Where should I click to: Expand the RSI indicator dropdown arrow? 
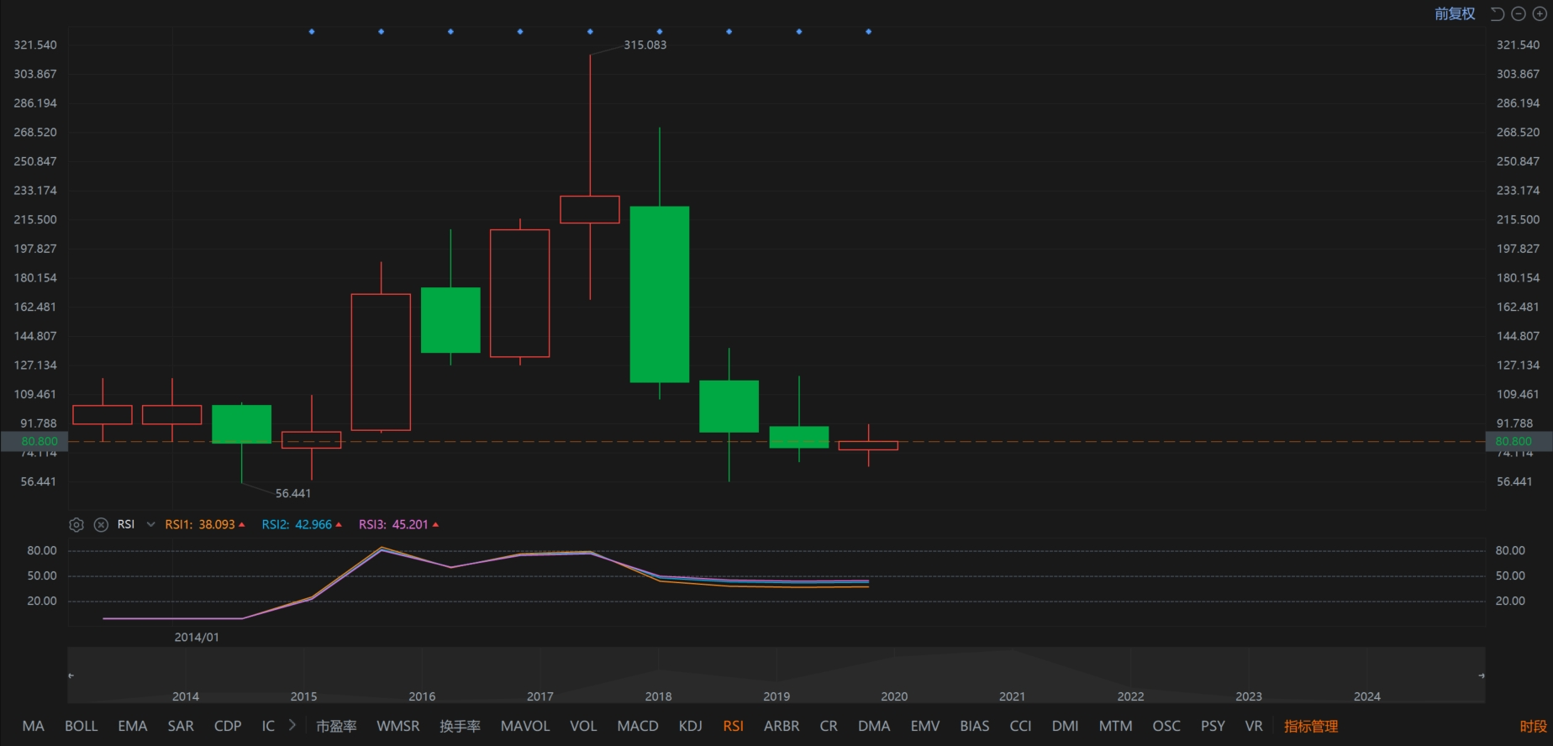click(150, 524)
